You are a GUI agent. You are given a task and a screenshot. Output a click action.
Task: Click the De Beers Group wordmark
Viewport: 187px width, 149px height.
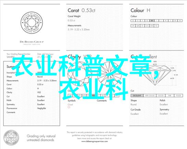tap(32, 42)
